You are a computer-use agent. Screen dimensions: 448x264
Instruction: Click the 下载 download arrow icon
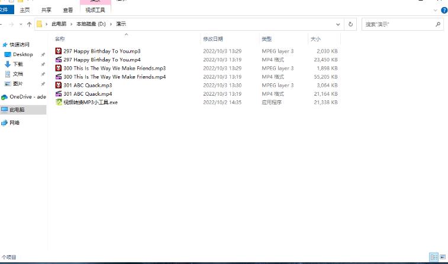8,64
